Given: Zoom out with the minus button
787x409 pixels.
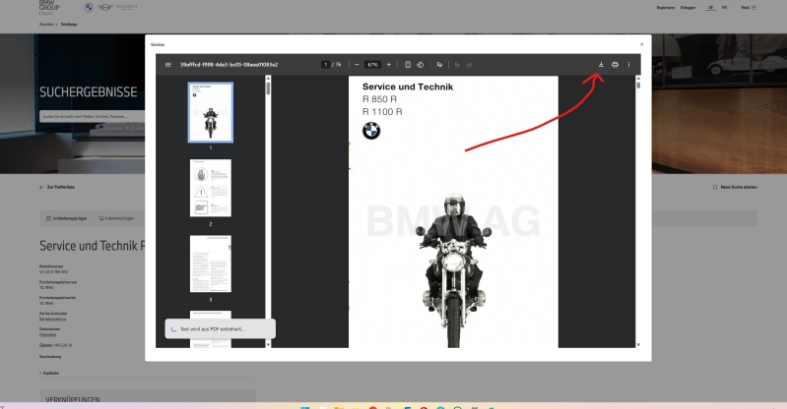Looking at the screenshot, I should click(x=357, y=65).
